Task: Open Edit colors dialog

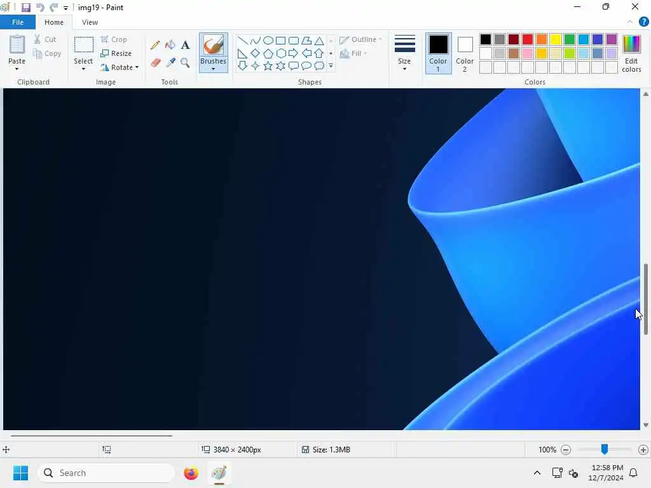Action: (631, 53)
